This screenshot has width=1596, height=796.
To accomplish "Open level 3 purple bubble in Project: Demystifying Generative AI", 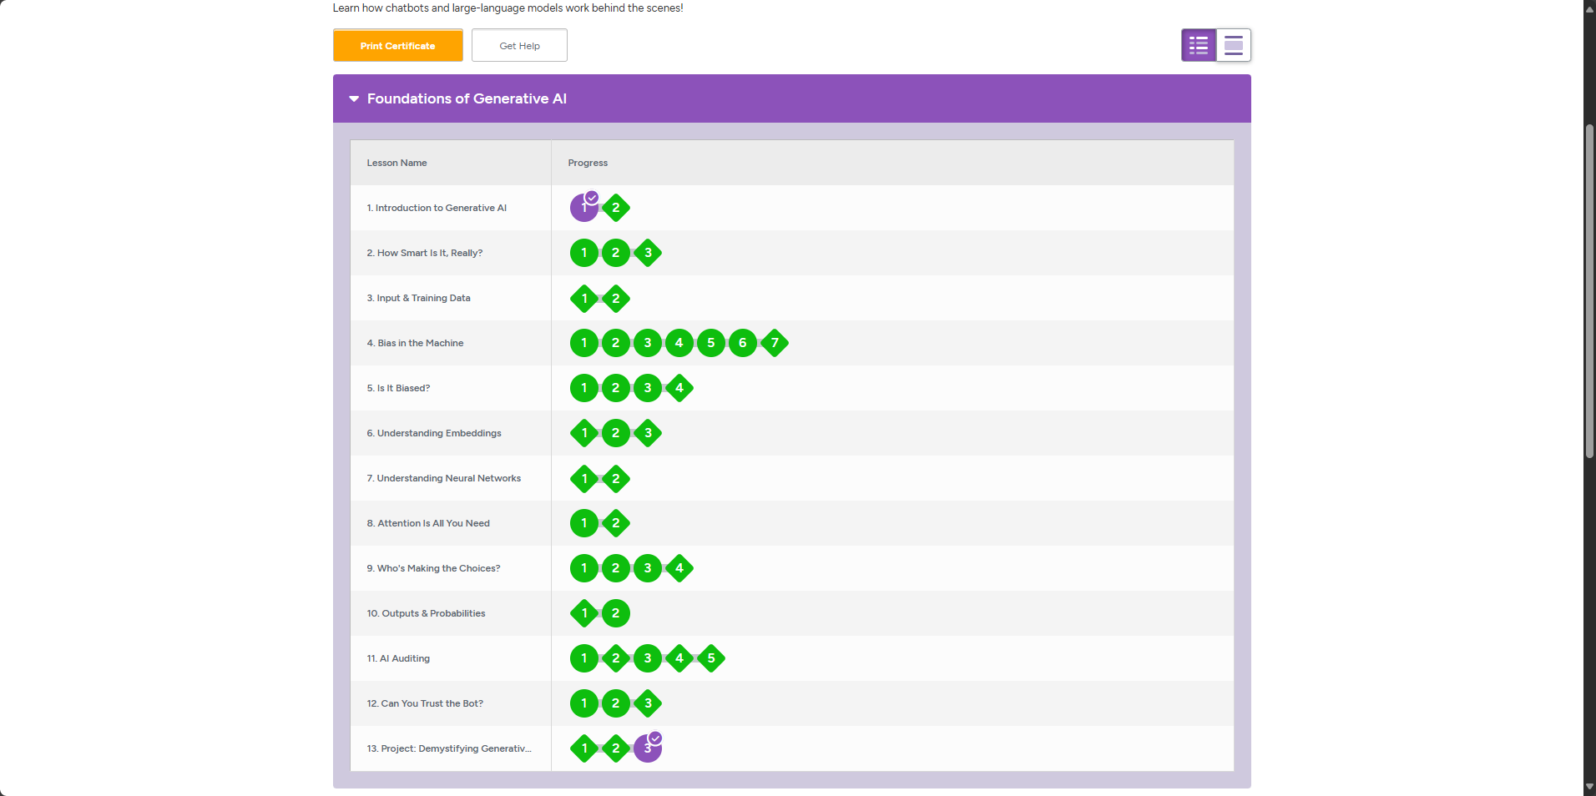I will click(648, 748).
